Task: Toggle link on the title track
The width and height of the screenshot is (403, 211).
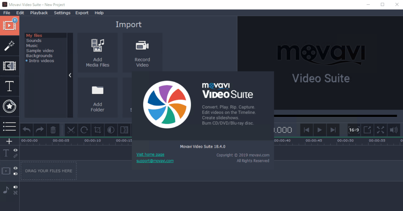Action: (15, 156)
